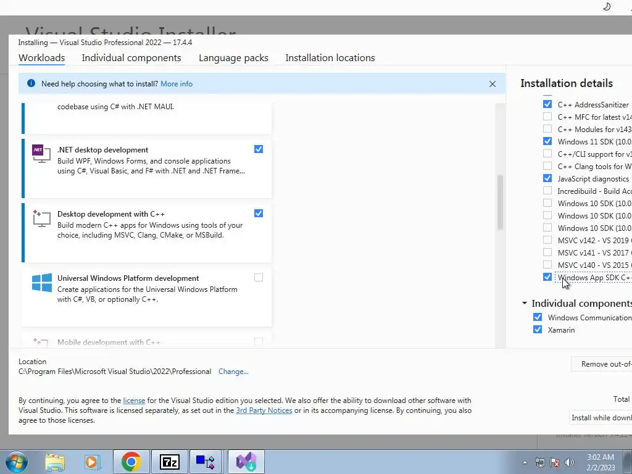
Task: Show hidden tray icons arrow
Action: pos(525,463)
